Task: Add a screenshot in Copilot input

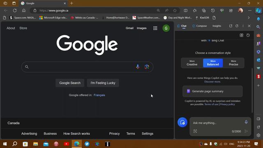Action: 195,131
